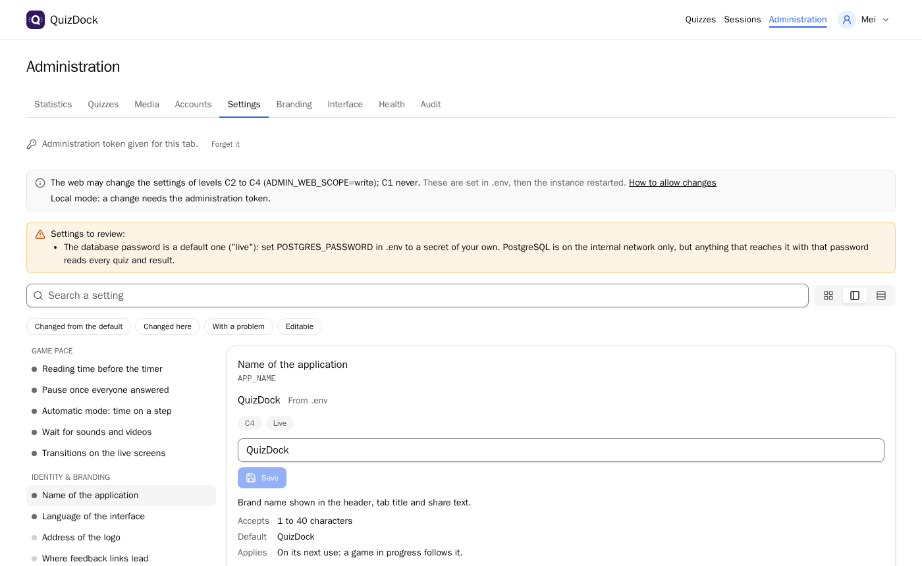Expand the Mei account menu chevron
This screenshot has height=566, width=922.
[x=886, y=20]
